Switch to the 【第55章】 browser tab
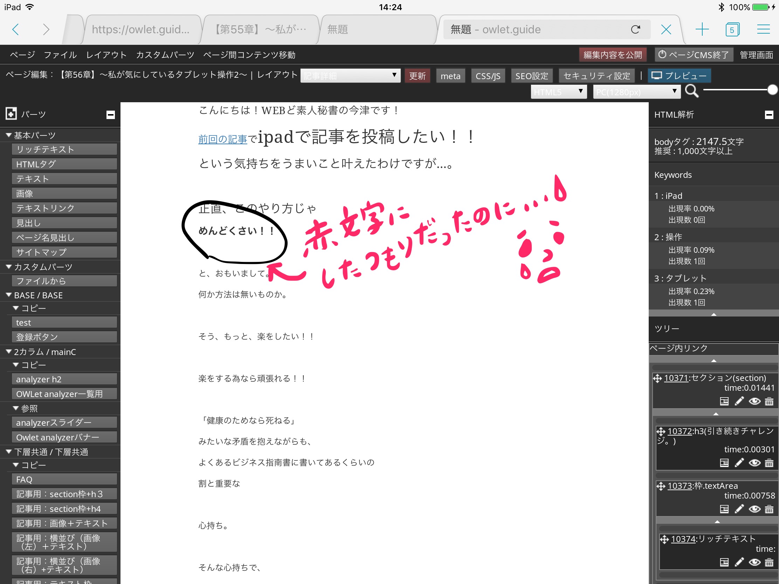Image resolution: width=779 pixels, height=584 pixels. (x=261, y=29)
